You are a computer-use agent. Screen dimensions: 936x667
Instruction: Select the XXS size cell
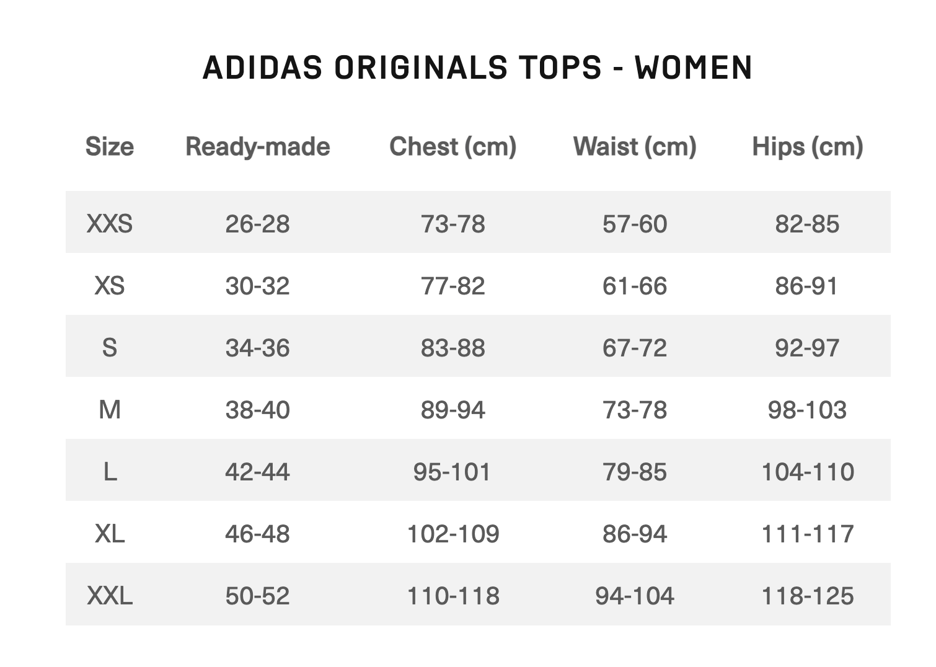click(109, 224)
